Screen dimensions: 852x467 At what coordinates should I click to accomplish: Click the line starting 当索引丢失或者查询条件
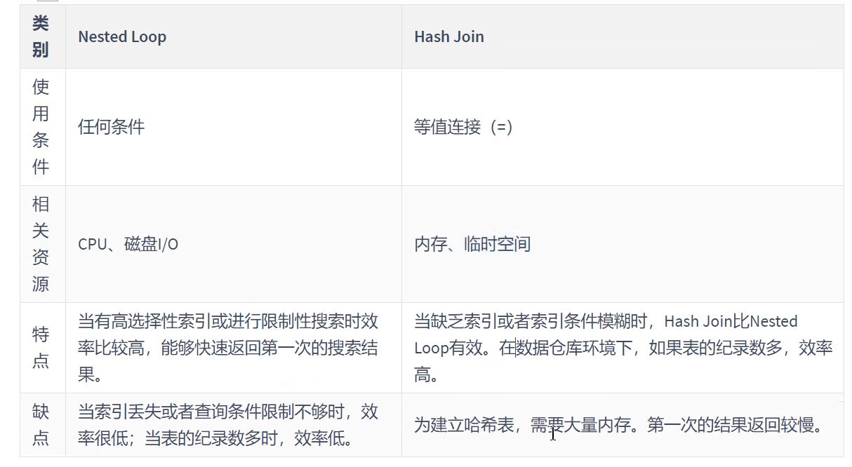click(228, 412)
